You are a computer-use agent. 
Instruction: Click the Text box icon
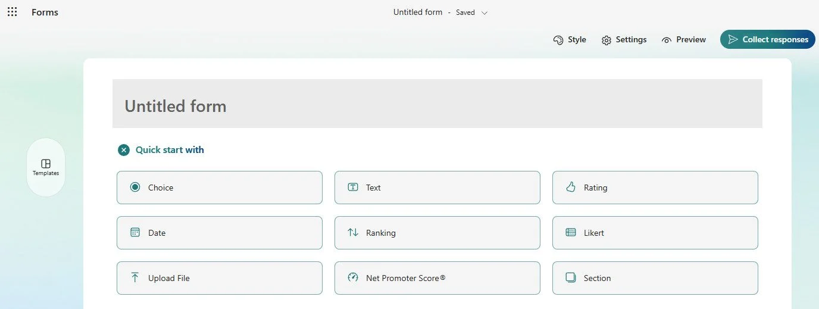353,187
